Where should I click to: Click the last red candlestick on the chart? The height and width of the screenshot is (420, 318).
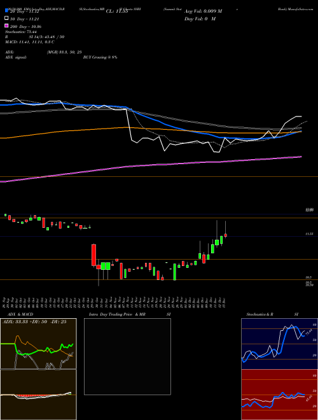pyautogui.click(x=226, y=235)
